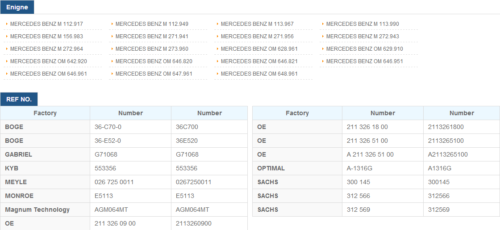Screen dimensions: 500x230
Task: Click Factory header in right table
Action: [x=297, y=113]
